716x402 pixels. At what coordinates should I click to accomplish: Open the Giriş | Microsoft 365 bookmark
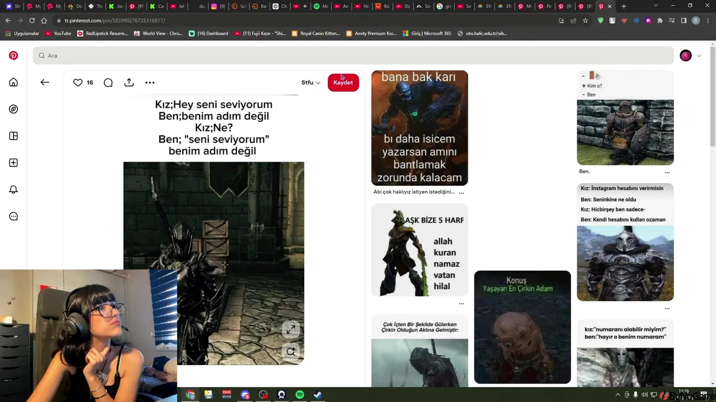pyautogui.click(x=427, y=33)
